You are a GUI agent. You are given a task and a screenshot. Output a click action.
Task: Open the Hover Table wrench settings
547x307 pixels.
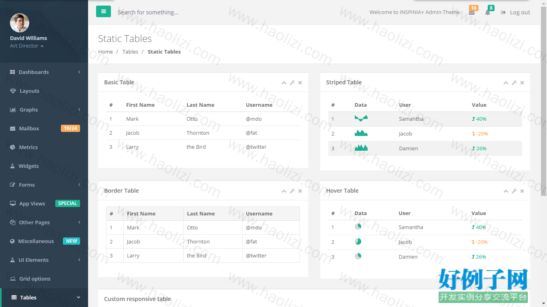tap(514, 191)
